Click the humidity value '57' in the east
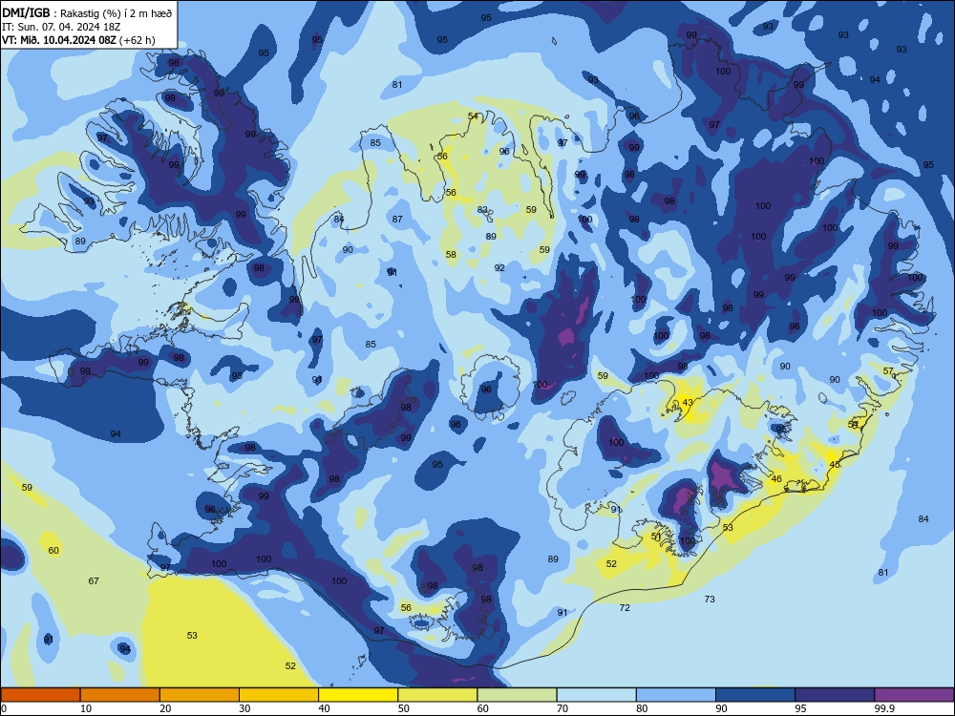 tap(888, 370)
